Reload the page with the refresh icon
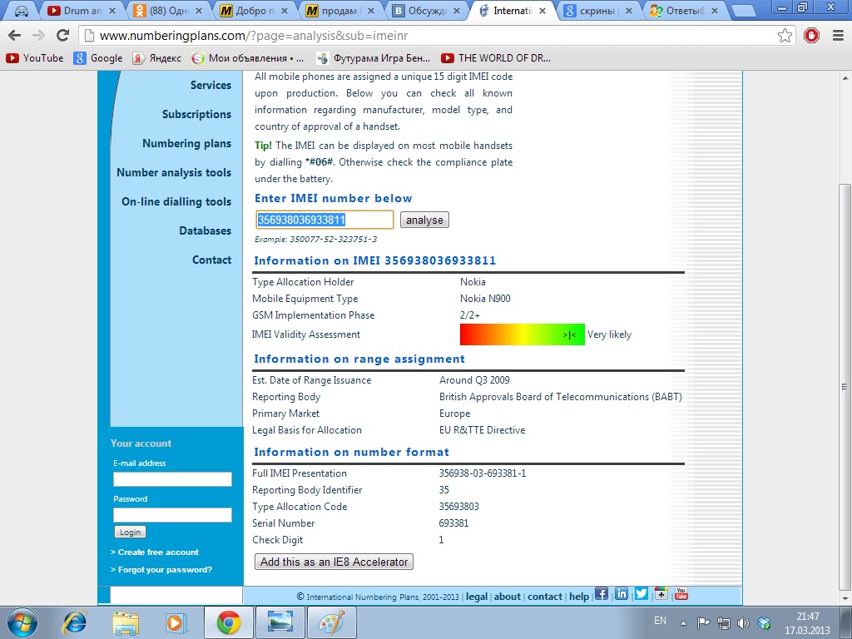 pos(63,36)
